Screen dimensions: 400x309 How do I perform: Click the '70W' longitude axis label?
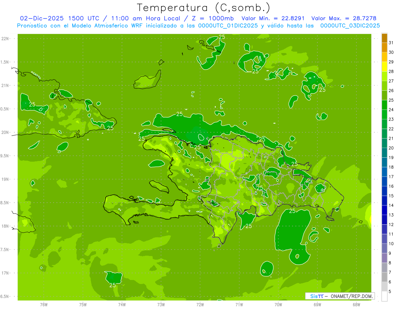pyautogui.click(x=278, y=304)
